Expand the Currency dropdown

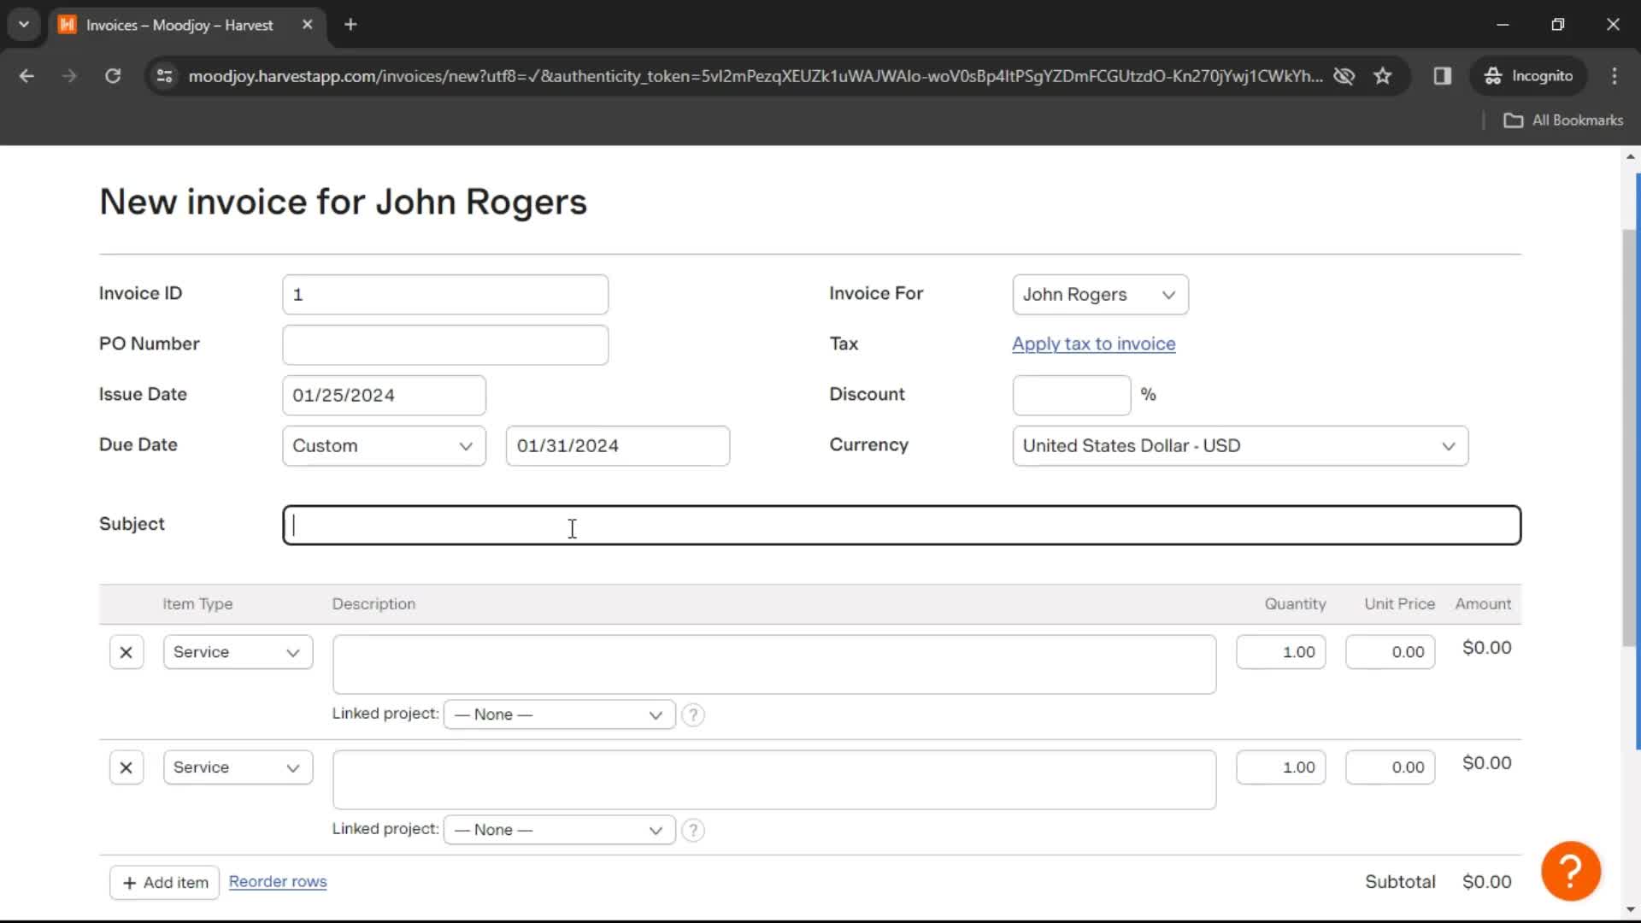pyautogui.click(x=1238, y=445)
